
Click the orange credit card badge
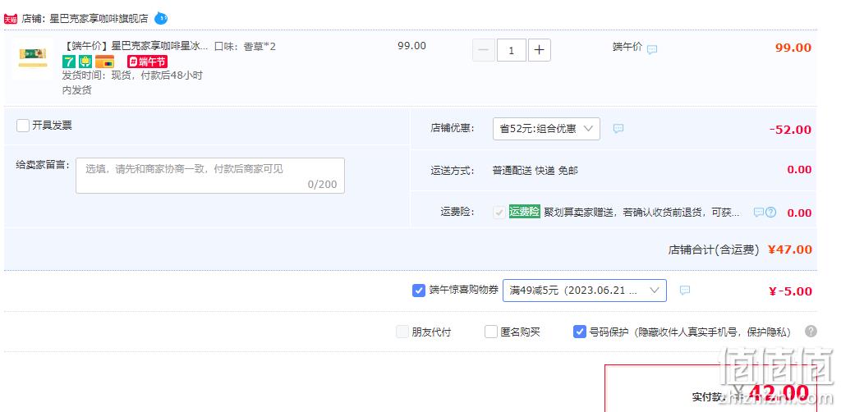click(104, 61)
